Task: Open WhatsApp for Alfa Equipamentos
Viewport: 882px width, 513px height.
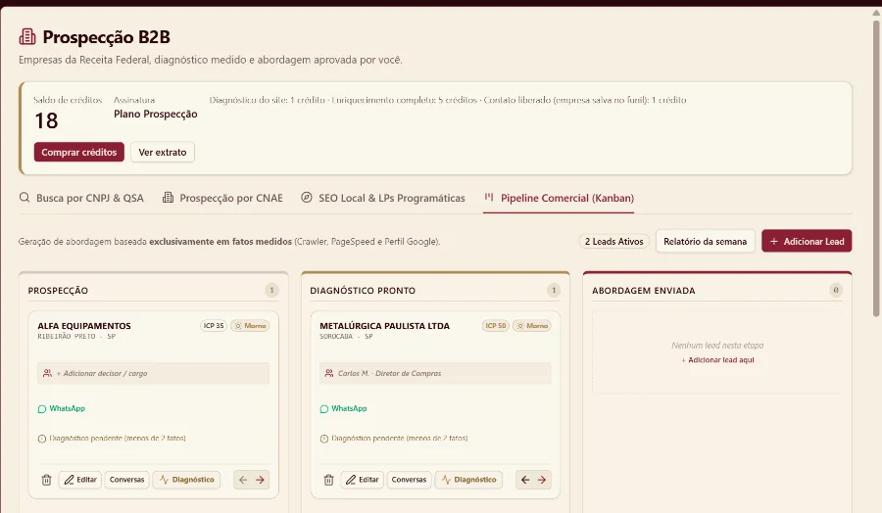Action: point(62,408)
